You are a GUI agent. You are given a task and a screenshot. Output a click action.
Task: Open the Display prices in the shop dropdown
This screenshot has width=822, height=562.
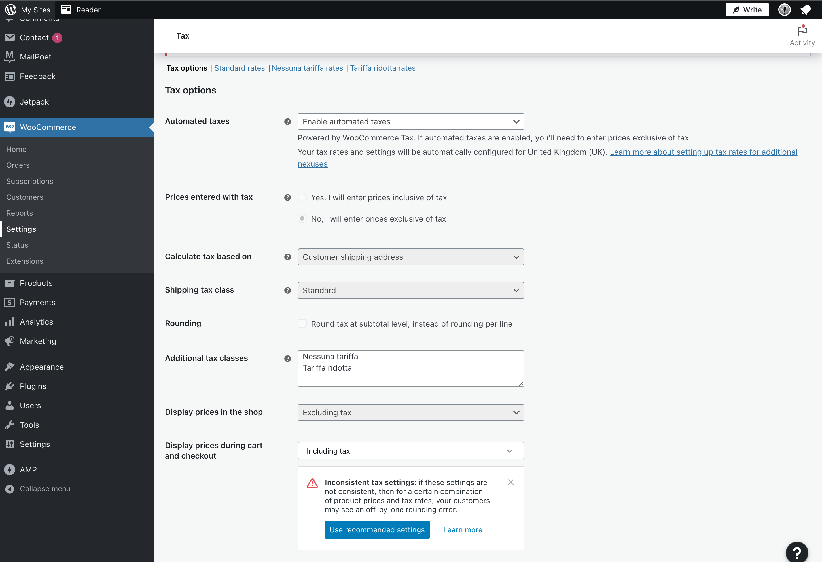410,412
